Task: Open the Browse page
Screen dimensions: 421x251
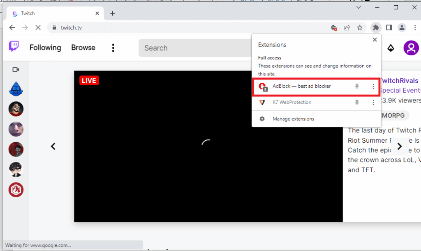Action: coord(83,48)
